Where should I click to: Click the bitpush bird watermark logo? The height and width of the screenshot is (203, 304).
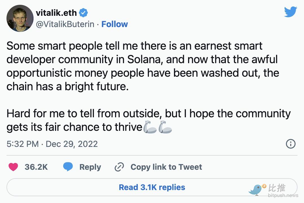[x=257, y=189]
